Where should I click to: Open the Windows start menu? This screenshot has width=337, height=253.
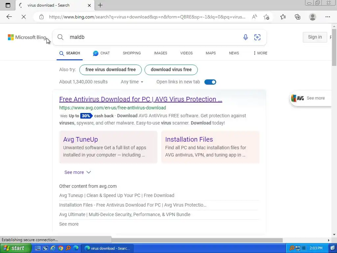click(x=15, y=248)
